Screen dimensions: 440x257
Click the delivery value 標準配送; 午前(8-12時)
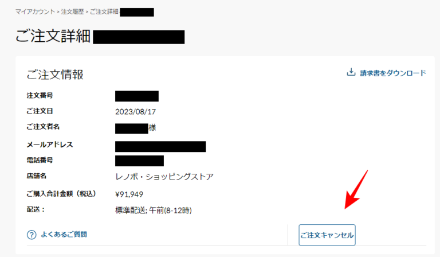click(154, 211)
